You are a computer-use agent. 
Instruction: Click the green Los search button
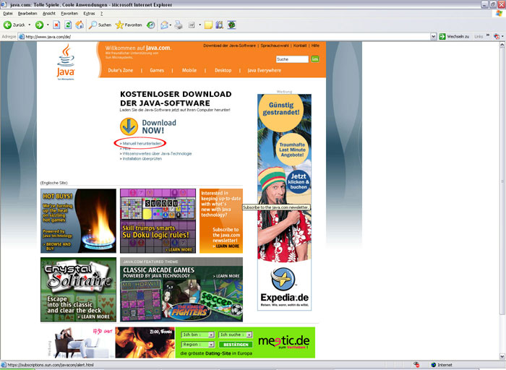315,59
